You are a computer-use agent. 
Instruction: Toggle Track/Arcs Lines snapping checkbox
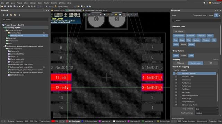pyautogui.click(x=176, y=76)
